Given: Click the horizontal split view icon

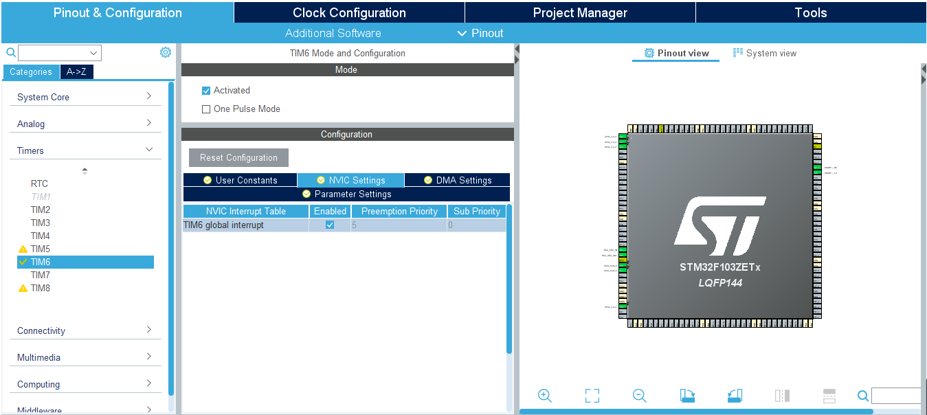Looking at the screenshot, I should click(829, 396).
